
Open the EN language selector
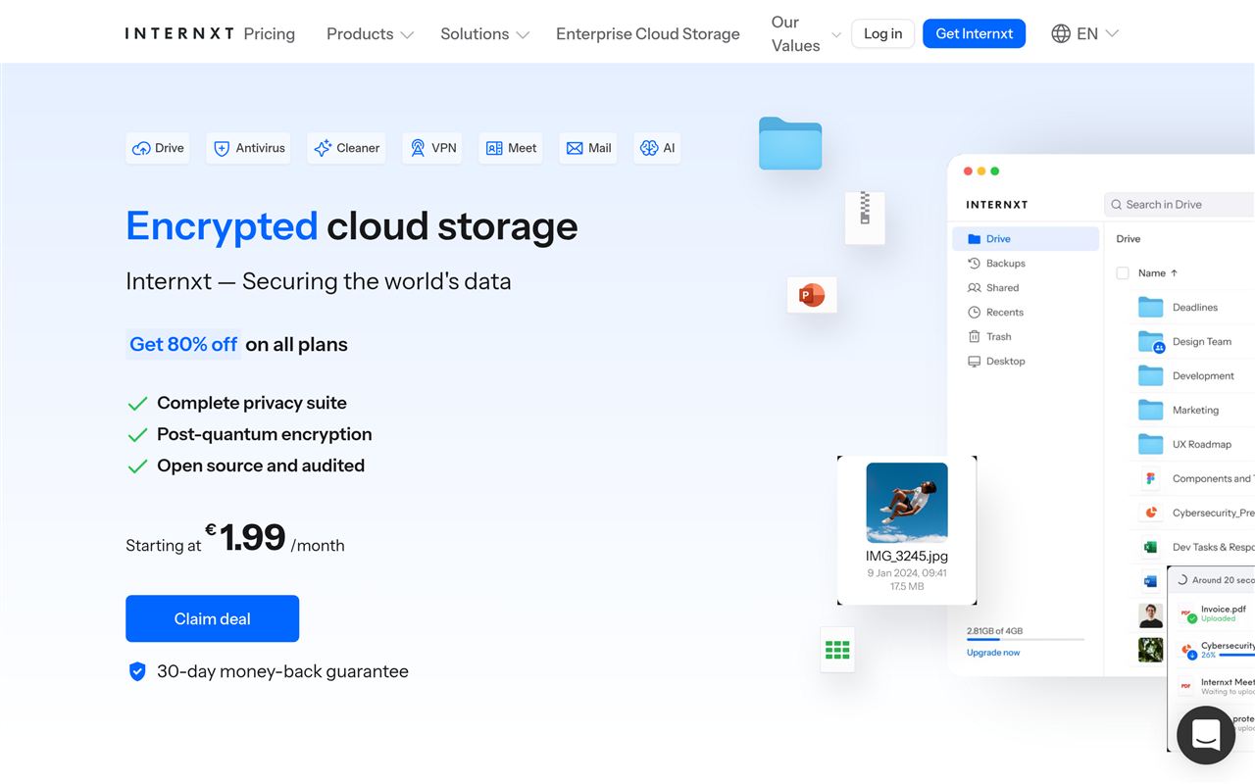1084,33
